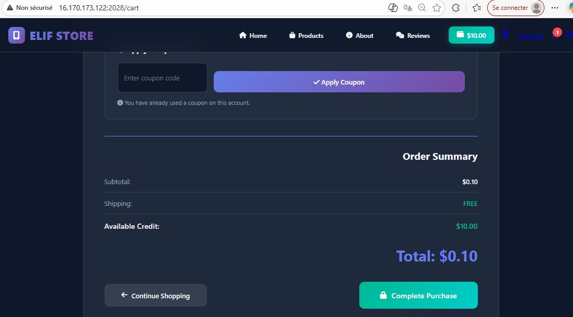Viewport: 573px width, 317px height.
Task: Click the Shipping label
Action: click(118, 203)
